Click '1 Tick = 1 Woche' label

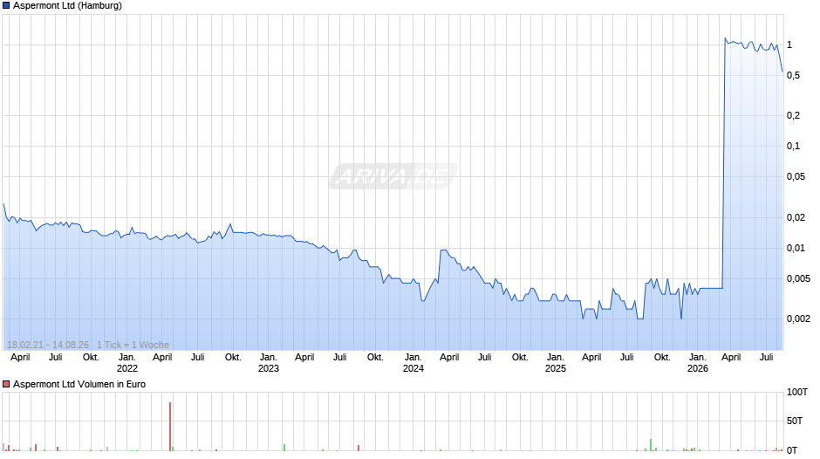tap(133, 345)
